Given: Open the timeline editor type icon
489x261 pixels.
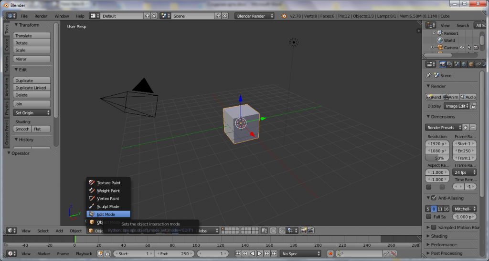Looking at the screenshot, I should point(11,253).
